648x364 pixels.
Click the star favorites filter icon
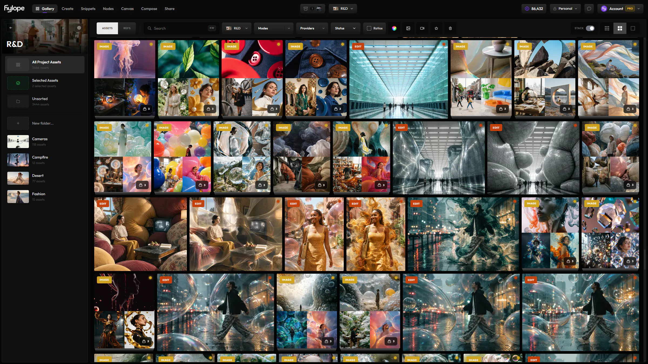[436, 28]
